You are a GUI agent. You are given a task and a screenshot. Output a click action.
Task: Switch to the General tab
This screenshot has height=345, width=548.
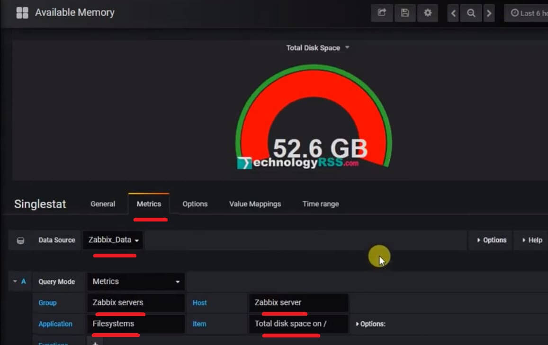(102, 203)
